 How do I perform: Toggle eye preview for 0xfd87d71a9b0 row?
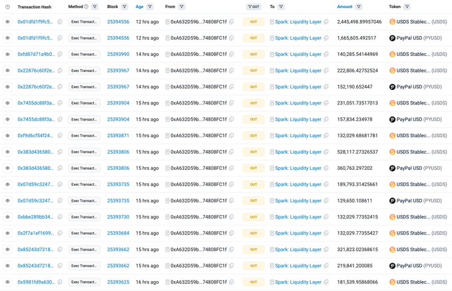pyautogui.click(x=7, y=54)
